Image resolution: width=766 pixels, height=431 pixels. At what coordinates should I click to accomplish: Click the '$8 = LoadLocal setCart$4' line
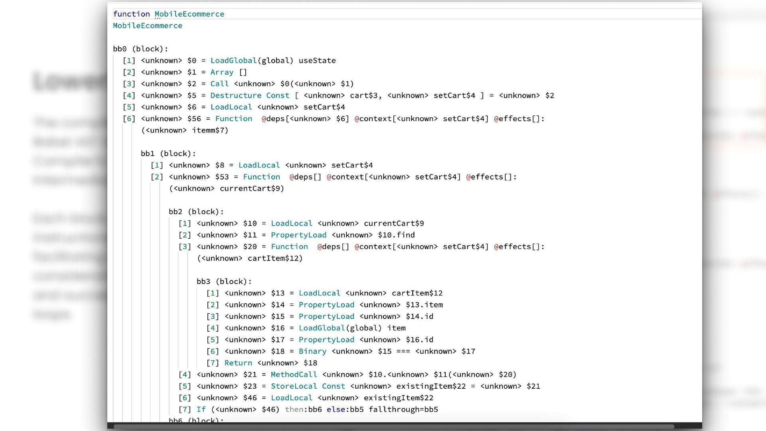point(262,165)
